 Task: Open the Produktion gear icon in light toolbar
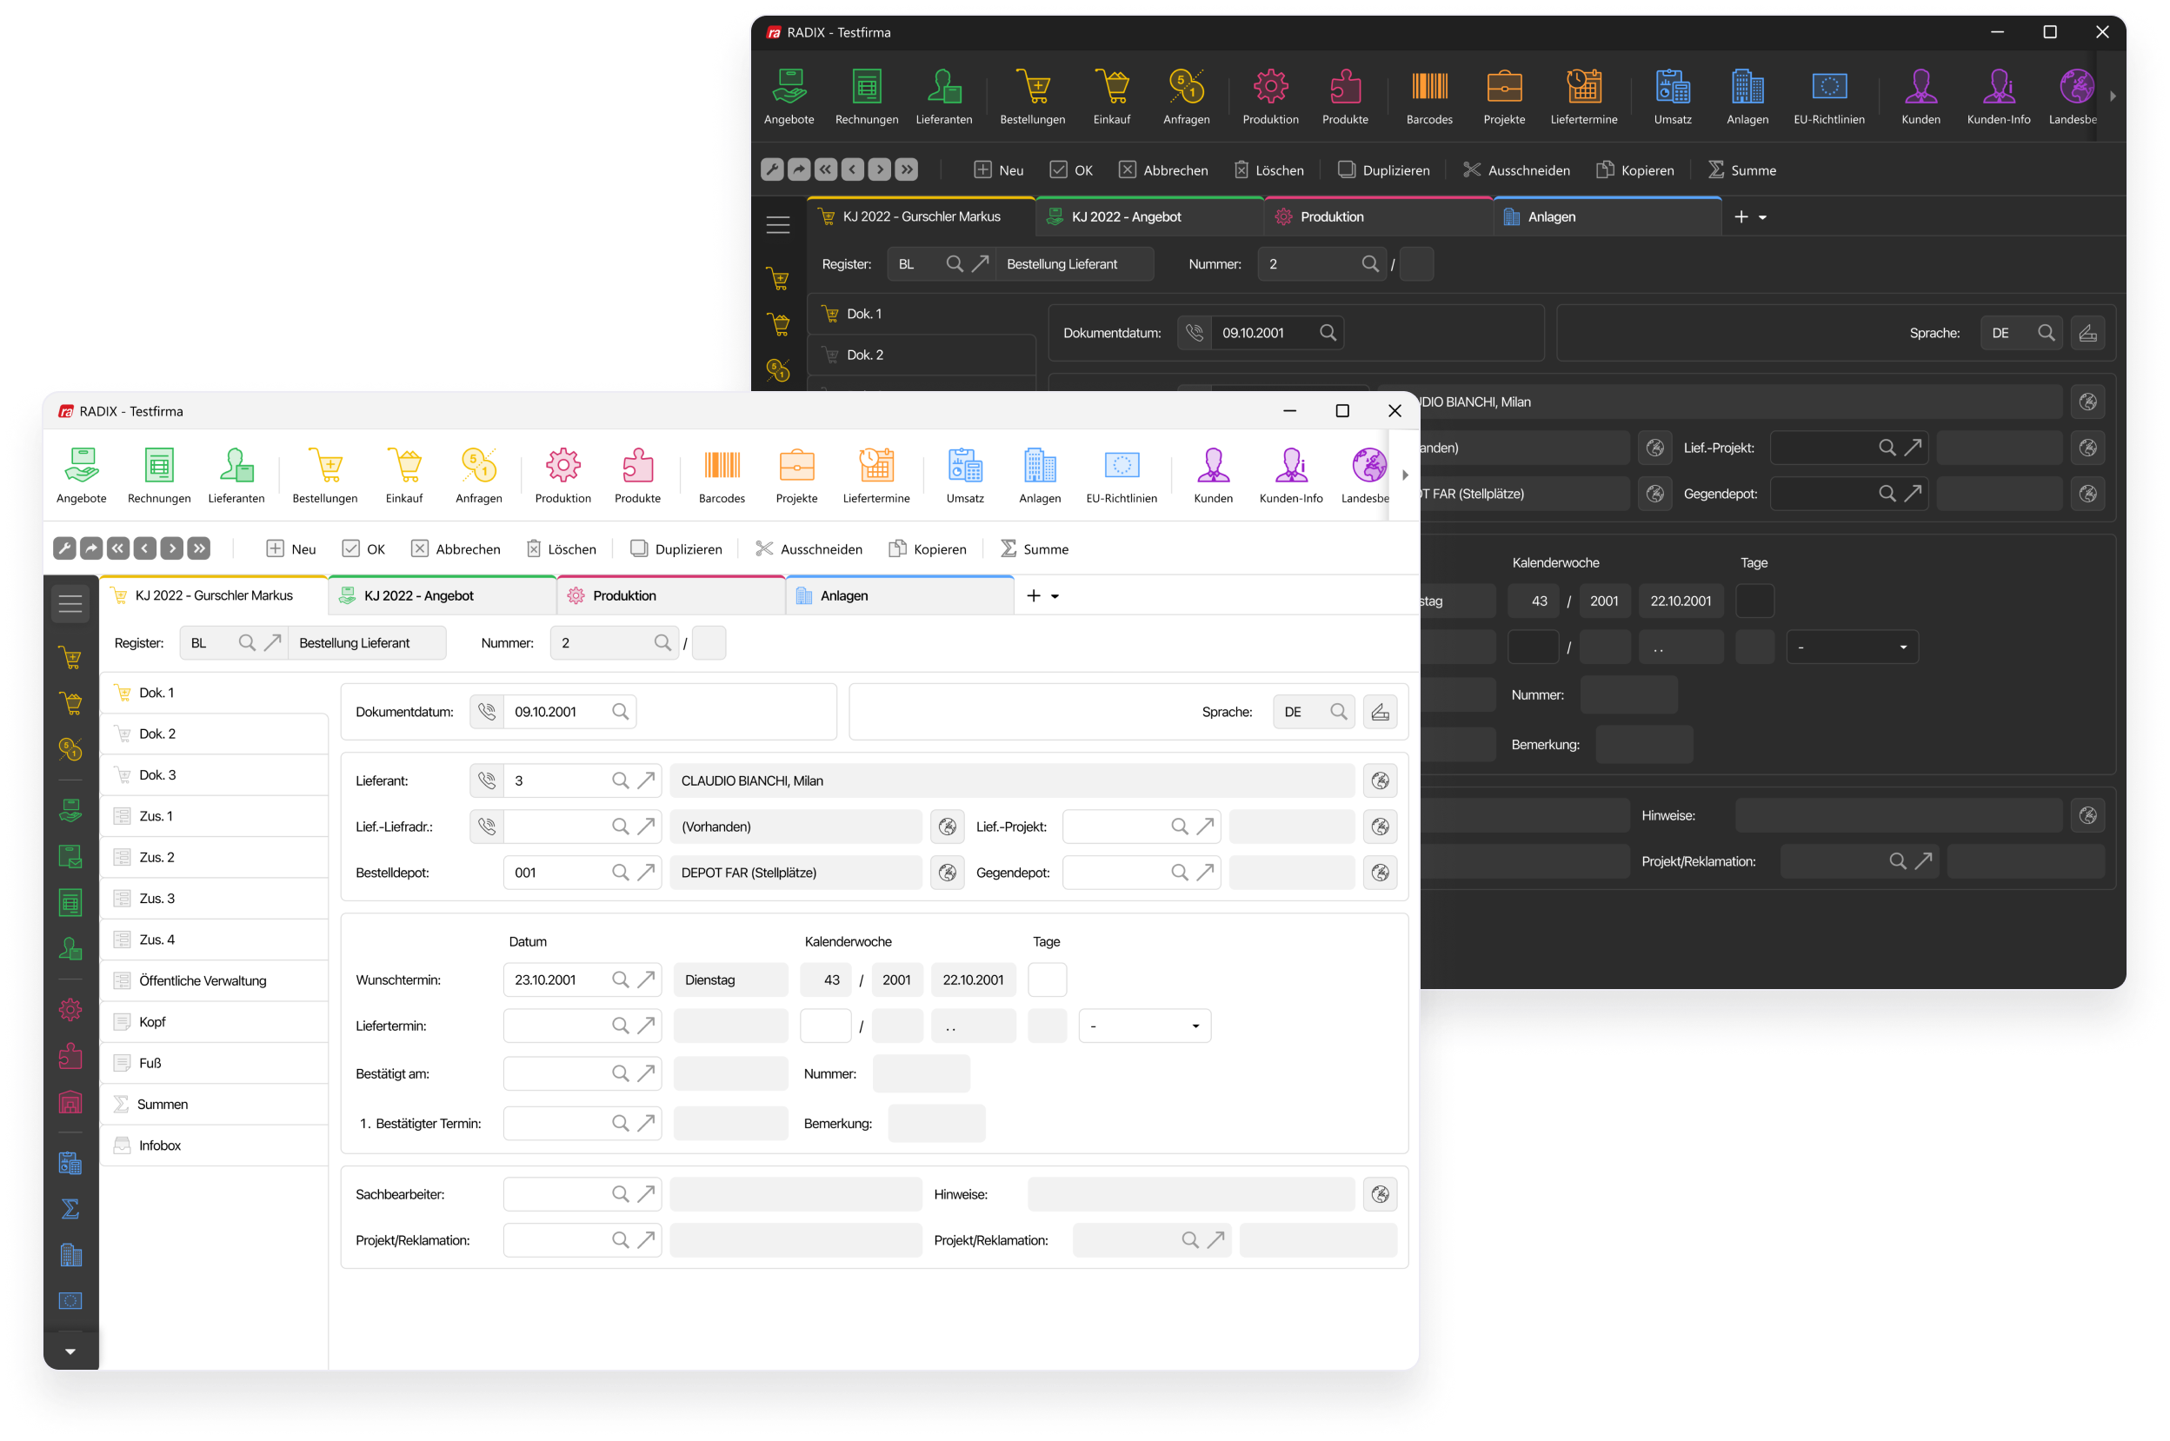coord(562,466)
